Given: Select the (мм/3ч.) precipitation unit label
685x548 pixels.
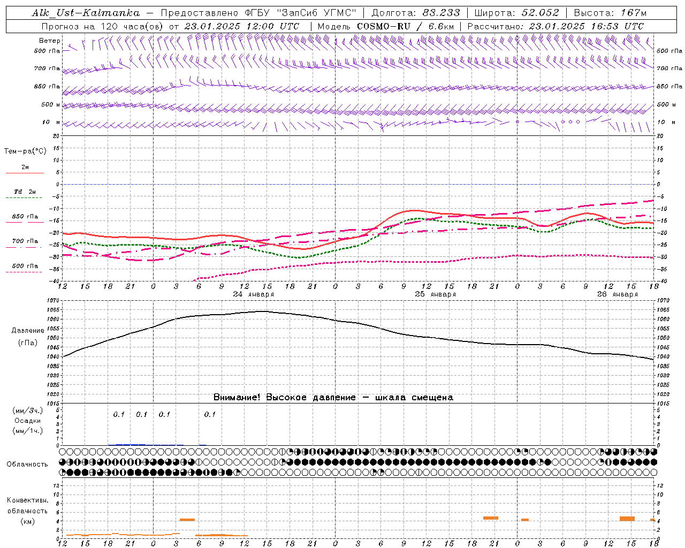Looking at the screenshot, I should (x=28, y=410).
